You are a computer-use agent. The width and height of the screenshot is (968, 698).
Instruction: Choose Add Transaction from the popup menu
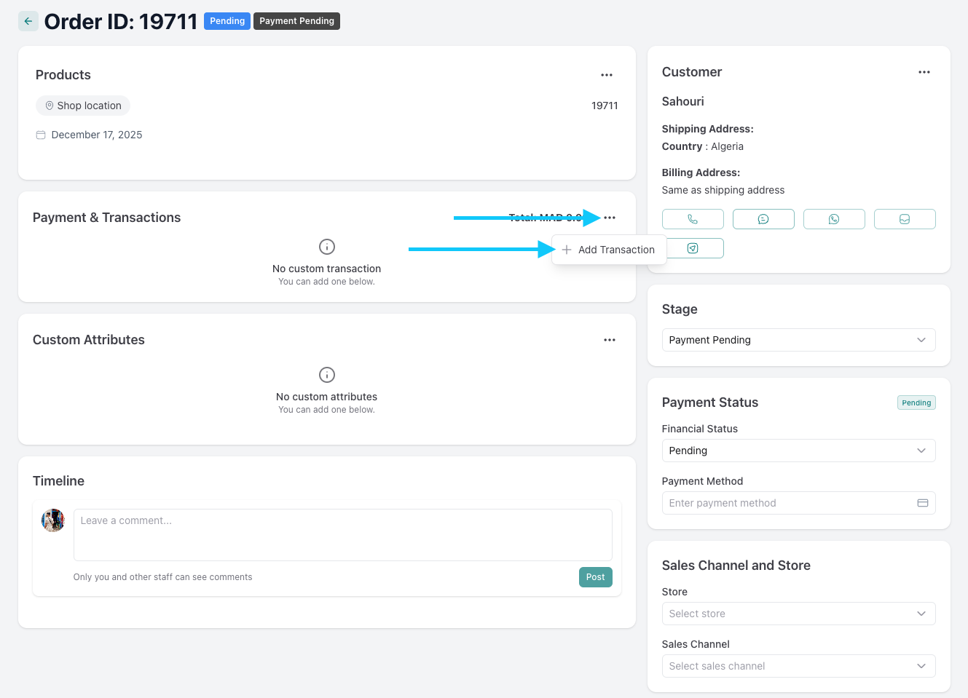tap(609, 250)
